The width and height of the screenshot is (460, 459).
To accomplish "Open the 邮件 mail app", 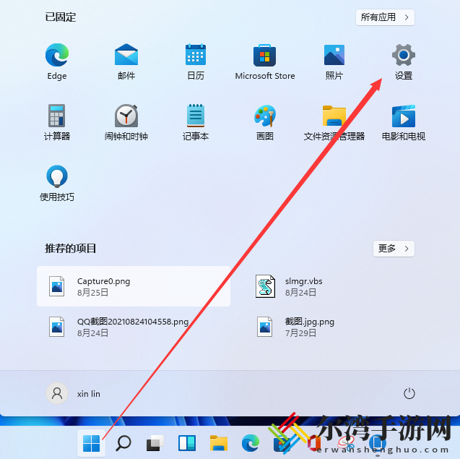I will [x=126, y=61].
